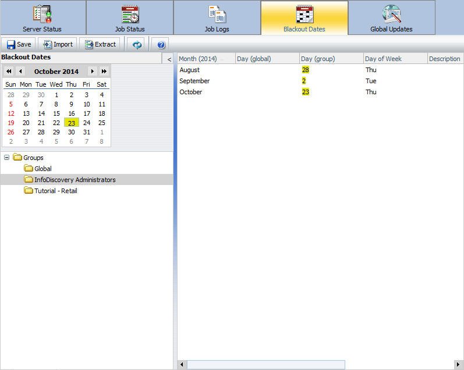This screenshot has width=464, height=370.
Task: Go to next year in calendar
Action: (104, 72)
